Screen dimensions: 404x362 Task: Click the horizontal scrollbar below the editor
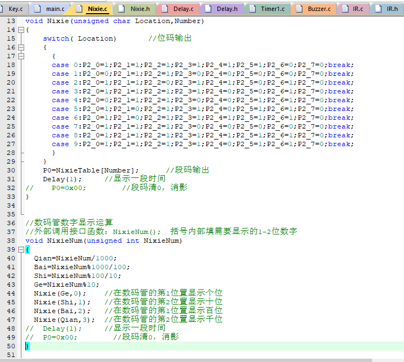[x=187, y=360]
